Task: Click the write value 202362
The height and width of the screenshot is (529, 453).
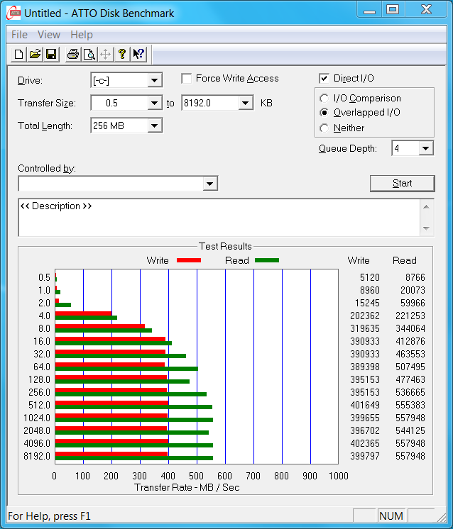Action: pos(365,316)
